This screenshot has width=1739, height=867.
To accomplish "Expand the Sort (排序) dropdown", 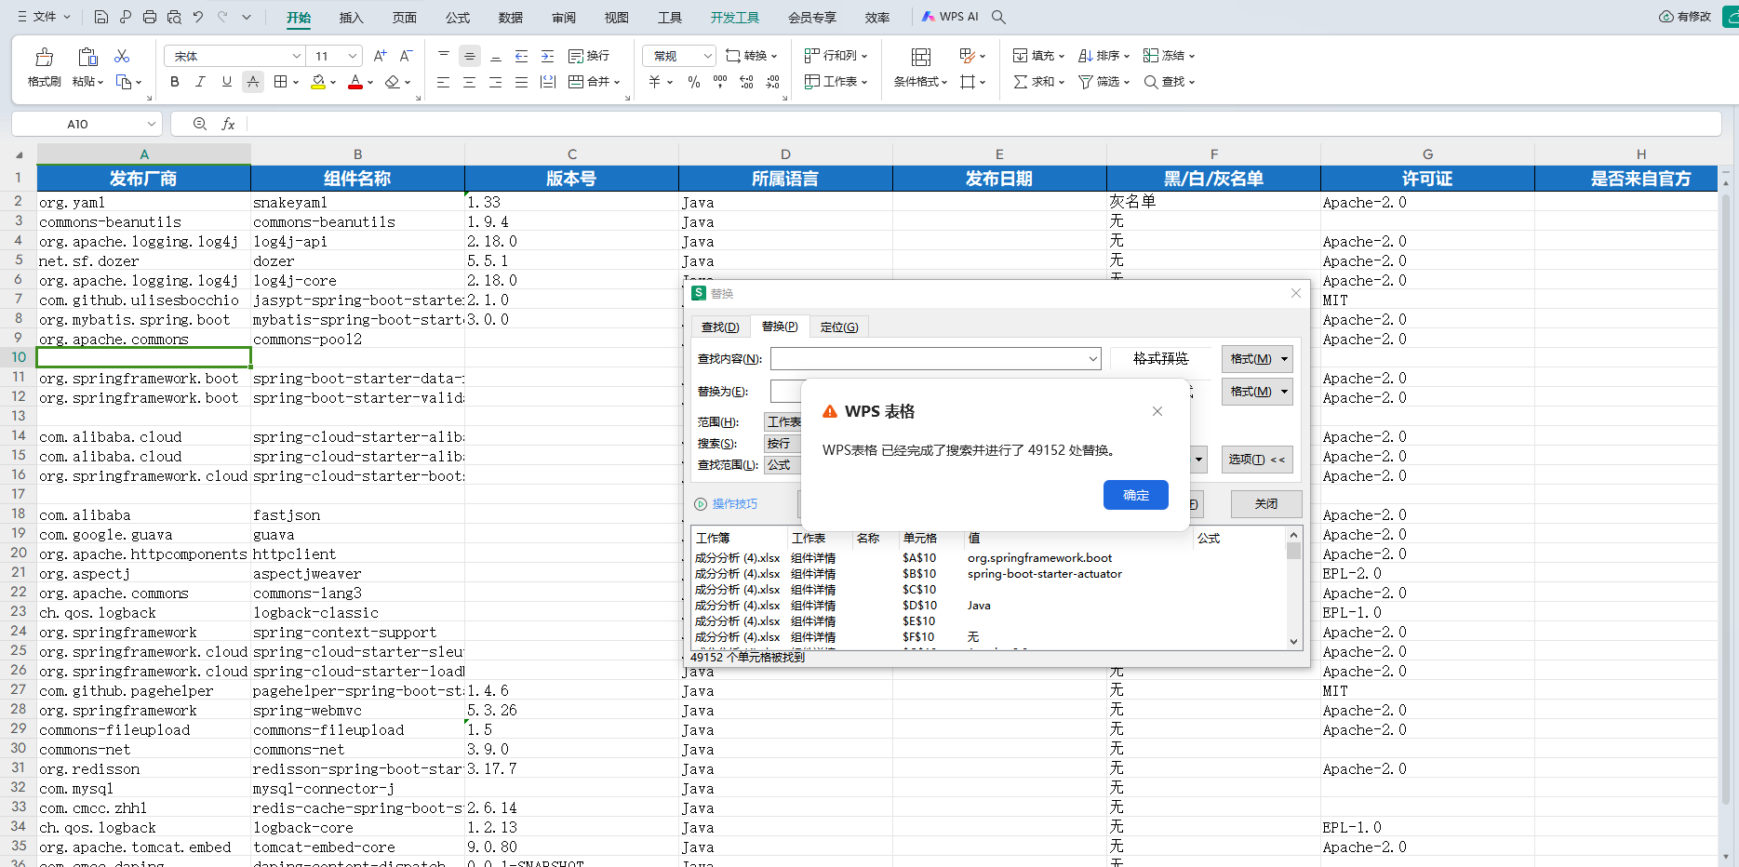I will tap(1127, 56).
